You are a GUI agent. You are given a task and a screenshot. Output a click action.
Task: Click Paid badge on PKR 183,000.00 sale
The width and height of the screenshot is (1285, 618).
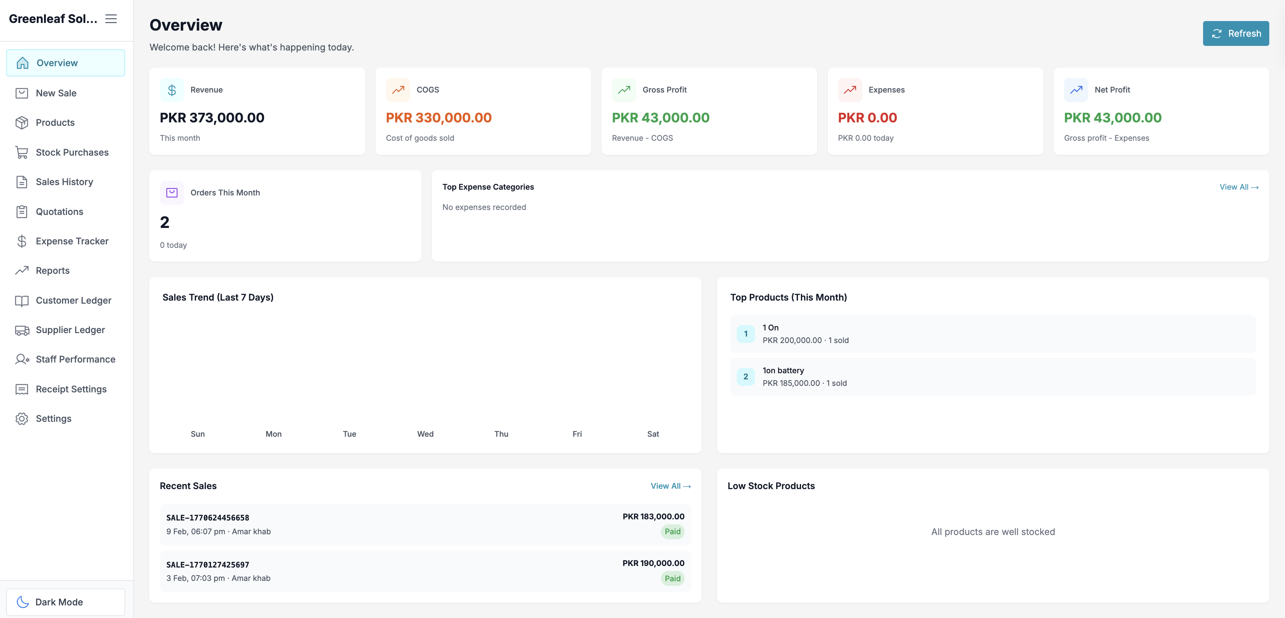[x=672, y=532]
